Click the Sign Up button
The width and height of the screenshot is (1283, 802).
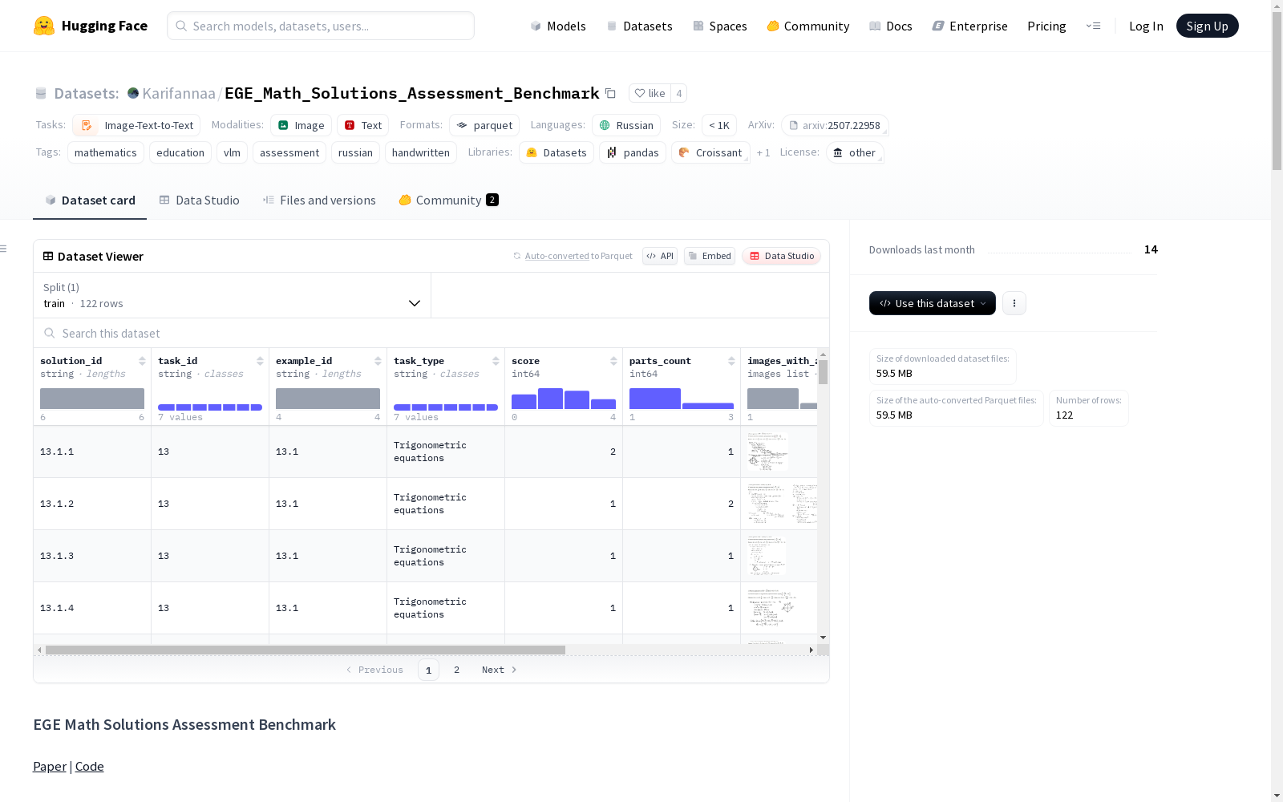(1208, 26)
